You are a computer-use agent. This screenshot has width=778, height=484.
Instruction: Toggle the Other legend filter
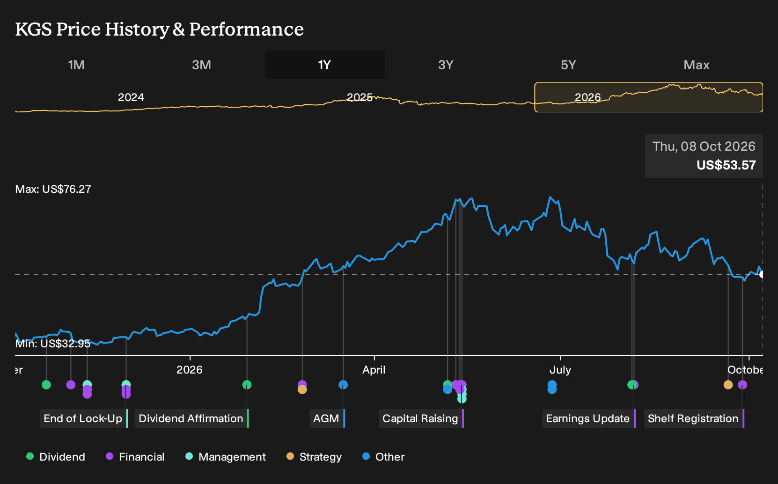coord(383,457)
